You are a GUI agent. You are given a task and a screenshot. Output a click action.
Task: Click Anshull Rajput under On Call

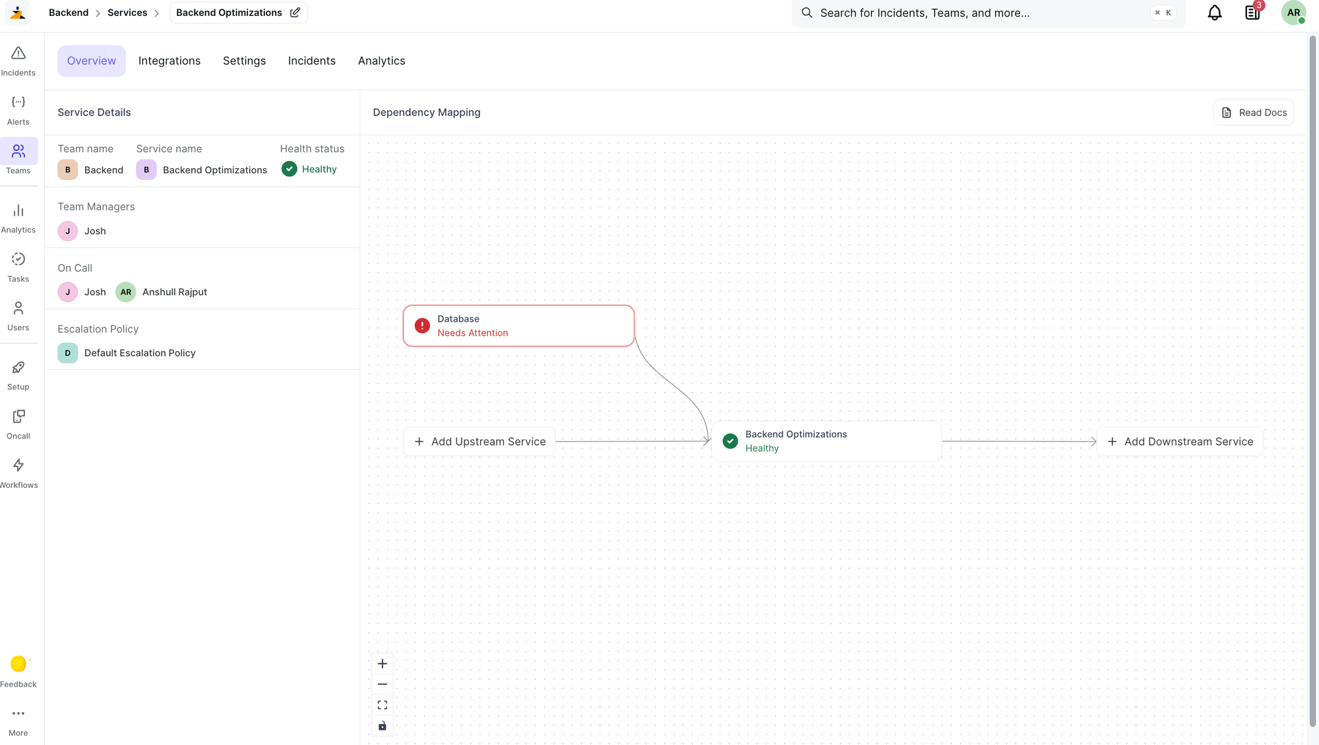162,292
